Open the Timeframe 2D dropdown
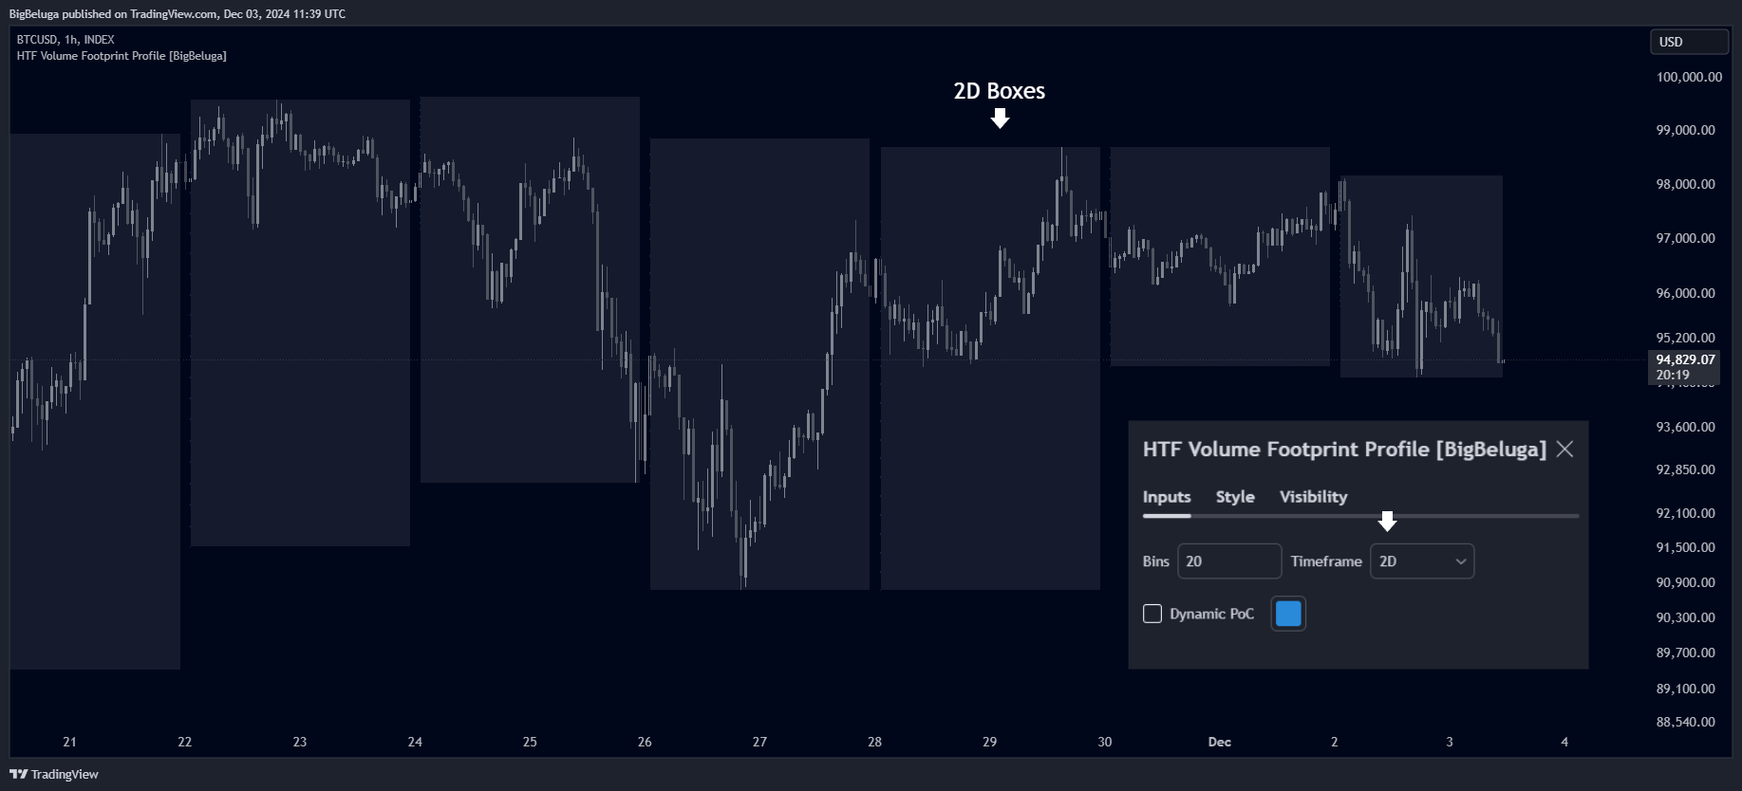Image resolution: width=1742 pixels, height=791 pixels. [x=1421, y=561]
